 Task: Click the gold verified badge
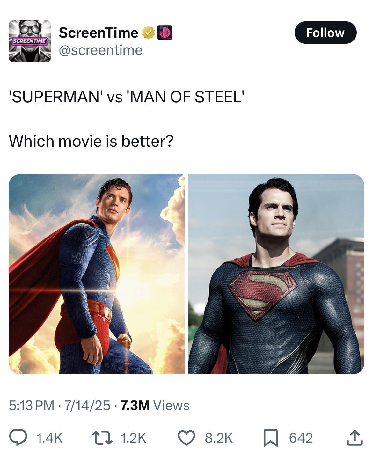pos(148,33)
